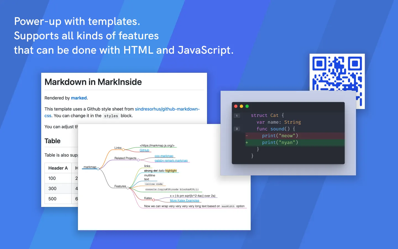This screenshot has width=398, height=249.
Task: Click the 'var name: String' code line
Action: pyautogui.click(x=279, y=122)
